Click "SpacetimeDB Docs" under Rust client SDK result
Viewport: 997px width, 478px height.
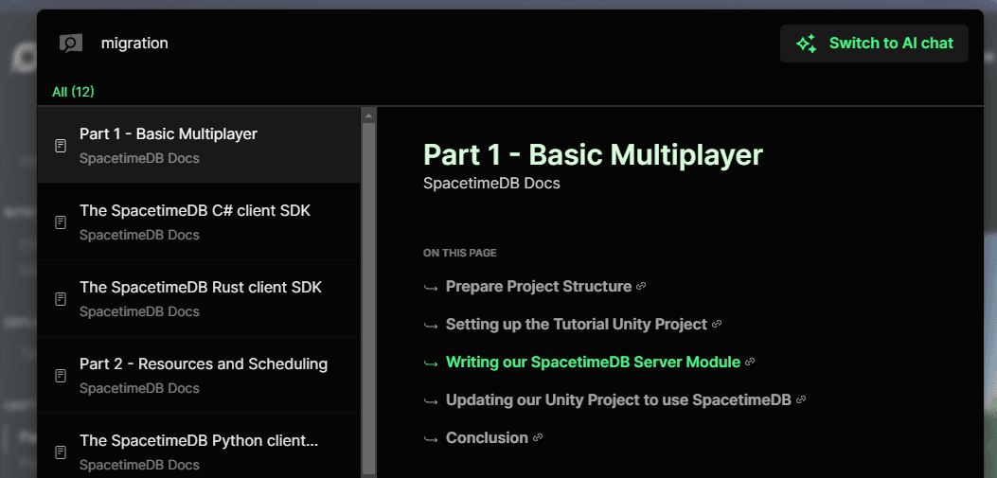pos(139,311)
